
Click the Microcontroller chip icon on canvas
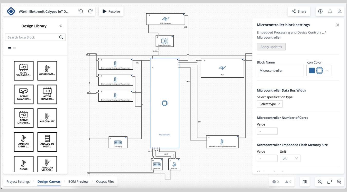pyautogui.click(x=165, y=103)
